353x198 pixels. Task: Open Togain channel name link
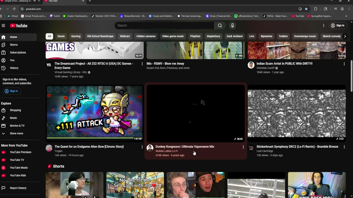pyautogui.click(x=58, y=151)
